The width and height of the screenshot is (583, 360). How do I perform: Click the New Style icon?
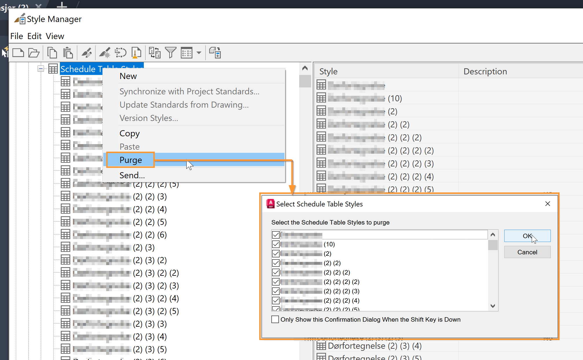[x=105, y=53]
